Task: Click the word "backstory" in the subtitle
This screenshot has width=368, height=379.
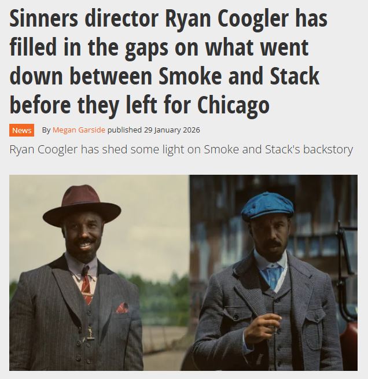Action: [328, 149]
